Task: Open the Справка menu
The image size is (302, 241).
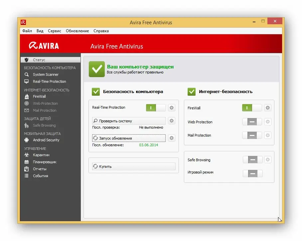Action: [x=101, y=31]
